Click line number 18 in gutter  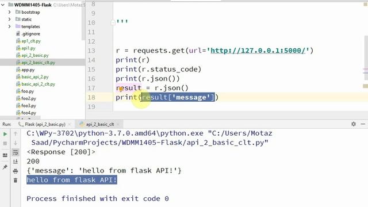coord(91,97)
